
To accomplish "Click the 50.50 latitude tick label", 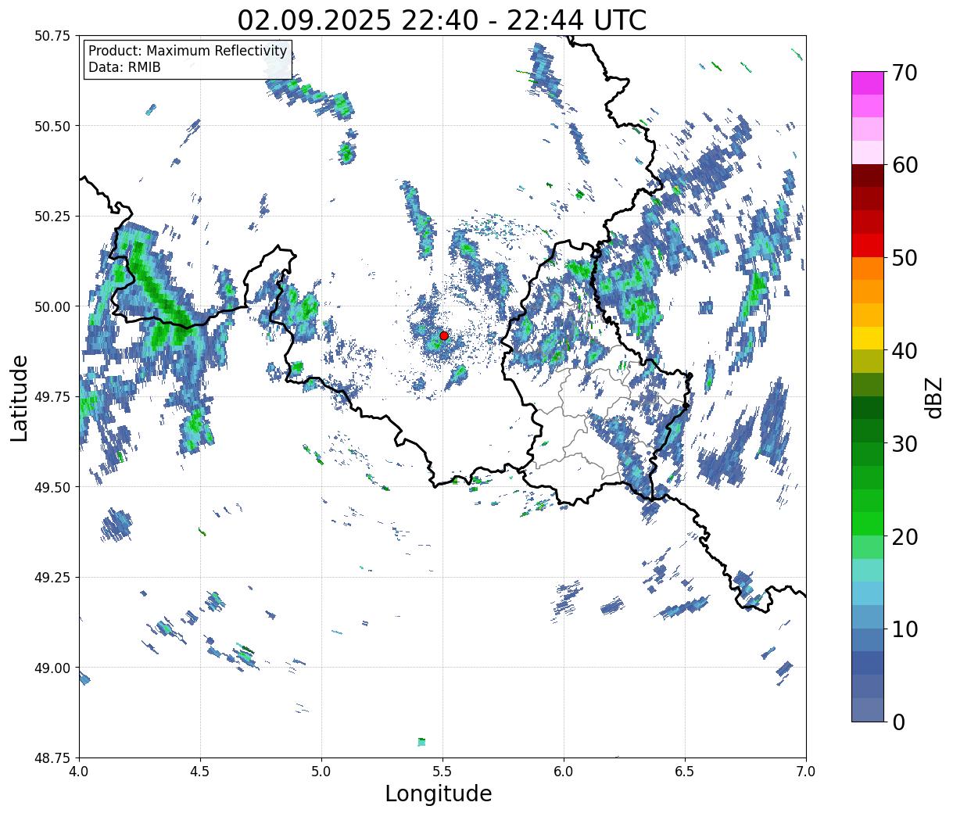I will coord(52,126).
